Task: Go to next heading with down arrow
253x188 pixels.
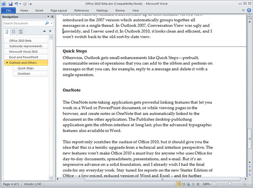Action: coord(50,31)
